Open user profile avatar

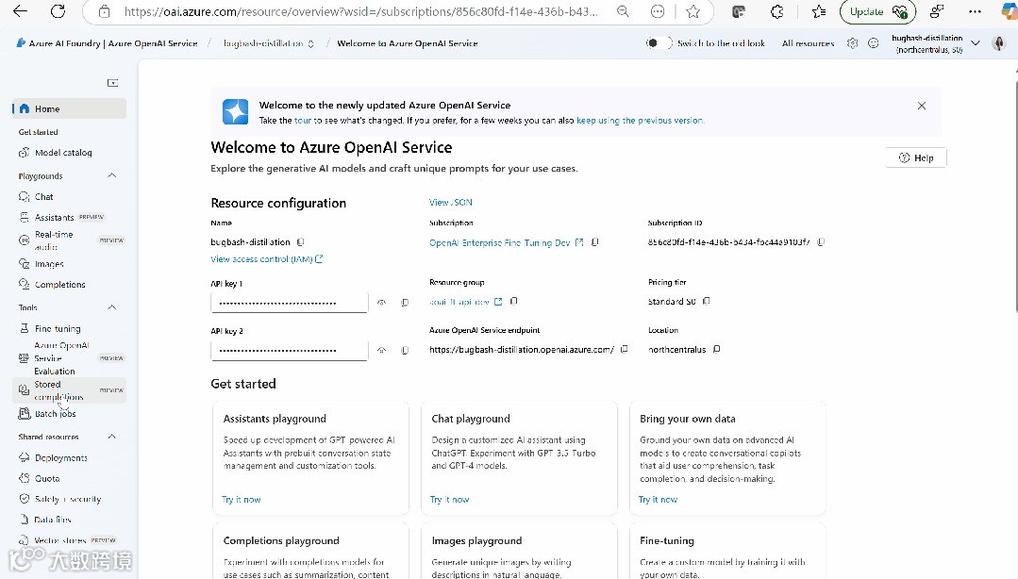(x=998, y=42)
